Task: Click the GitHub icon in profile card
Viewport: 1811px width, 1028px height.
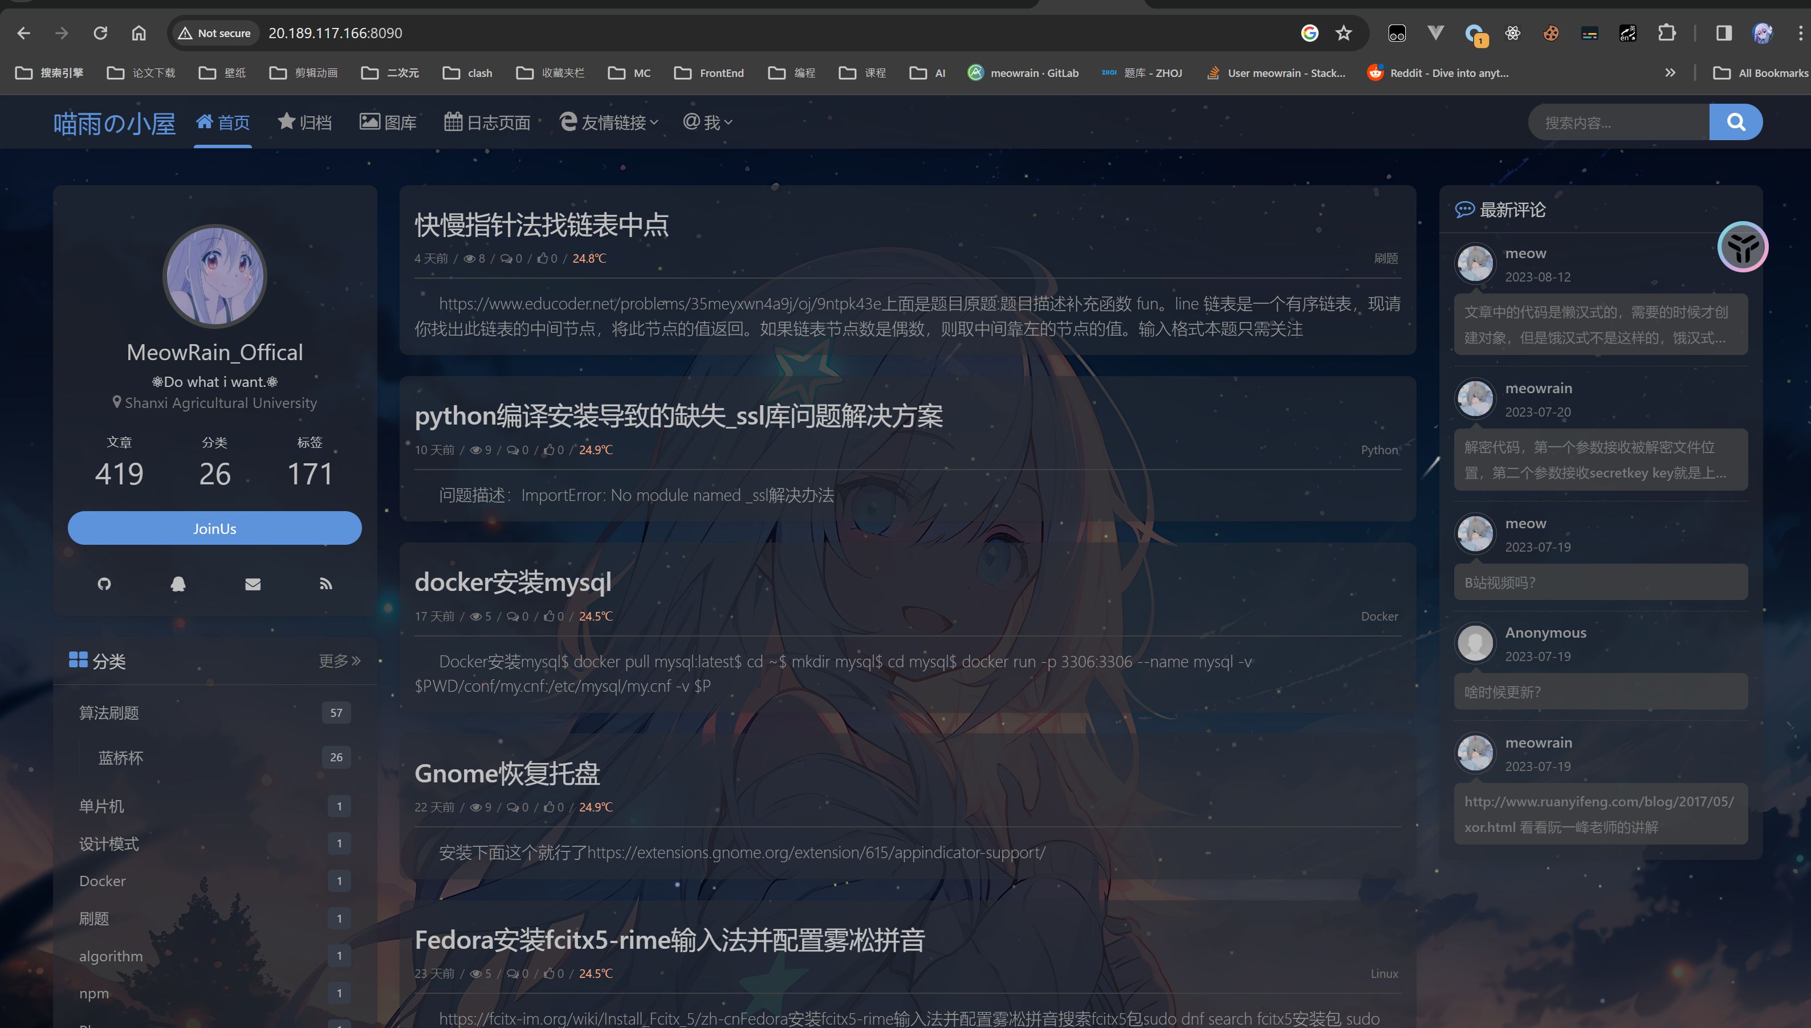Action: pos(104,584)
